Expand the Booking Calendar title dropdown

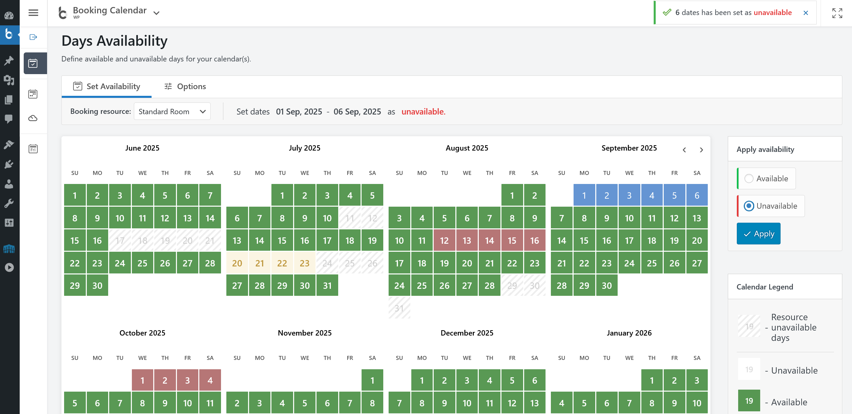156,13
